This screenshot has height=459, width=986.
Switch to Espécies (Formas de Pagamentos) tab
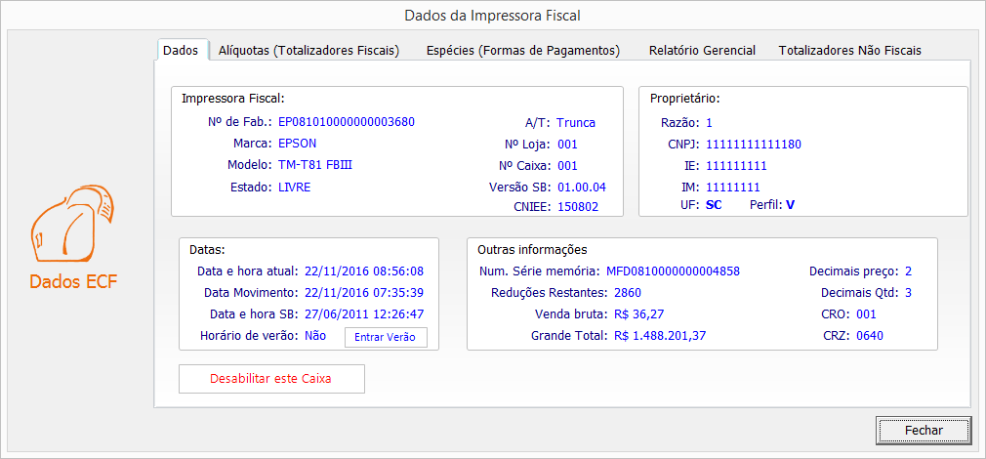pyautogui.click(x=523, y=51)
